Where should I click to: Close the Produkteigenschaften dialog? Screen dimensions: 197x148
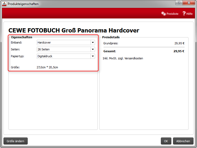coord(189,3)
